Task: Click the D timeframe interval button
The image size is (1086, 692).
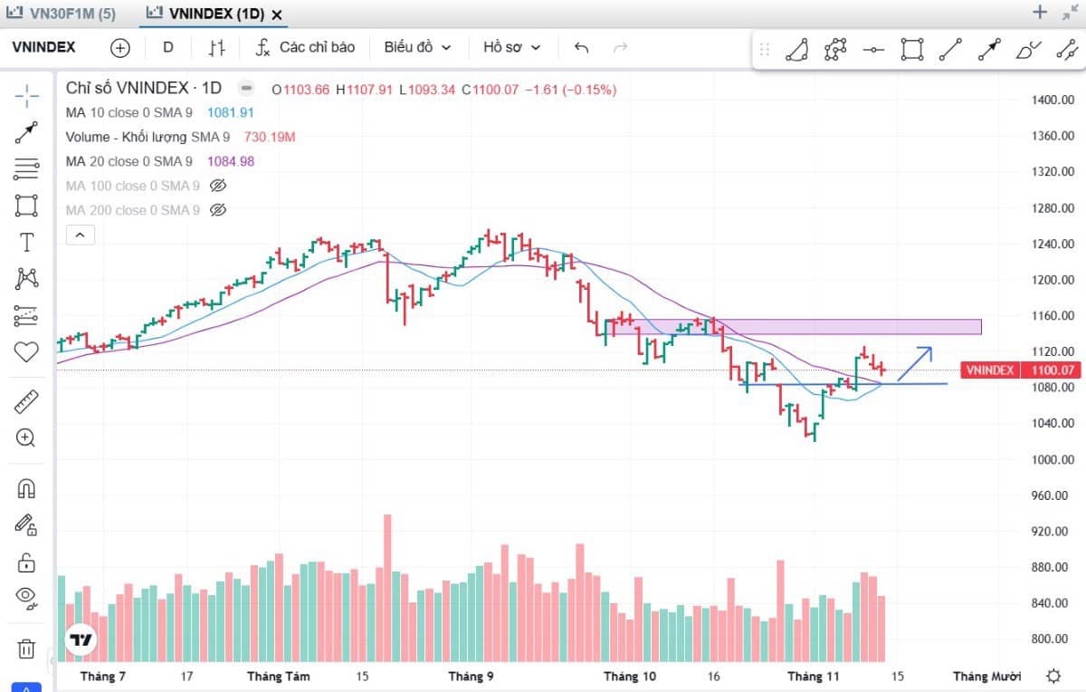Action: click(x=167, y=47)
